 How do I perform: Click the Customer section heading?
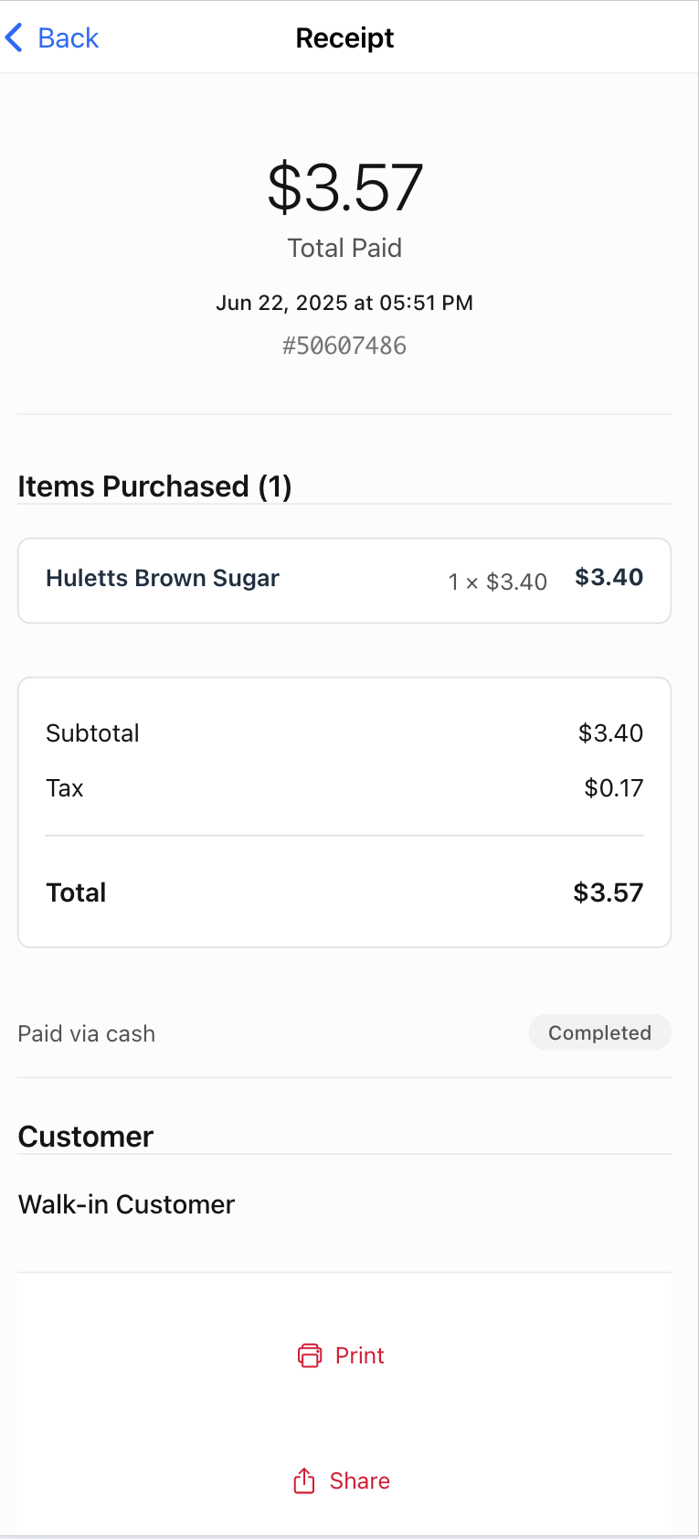pos(86,1137)
